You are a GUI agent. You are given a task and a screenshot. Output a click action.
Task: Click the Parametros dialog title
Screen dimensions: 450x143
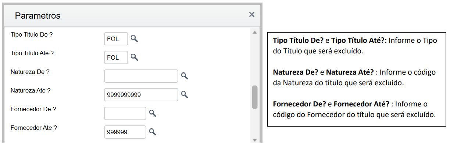tap(37, 16)
